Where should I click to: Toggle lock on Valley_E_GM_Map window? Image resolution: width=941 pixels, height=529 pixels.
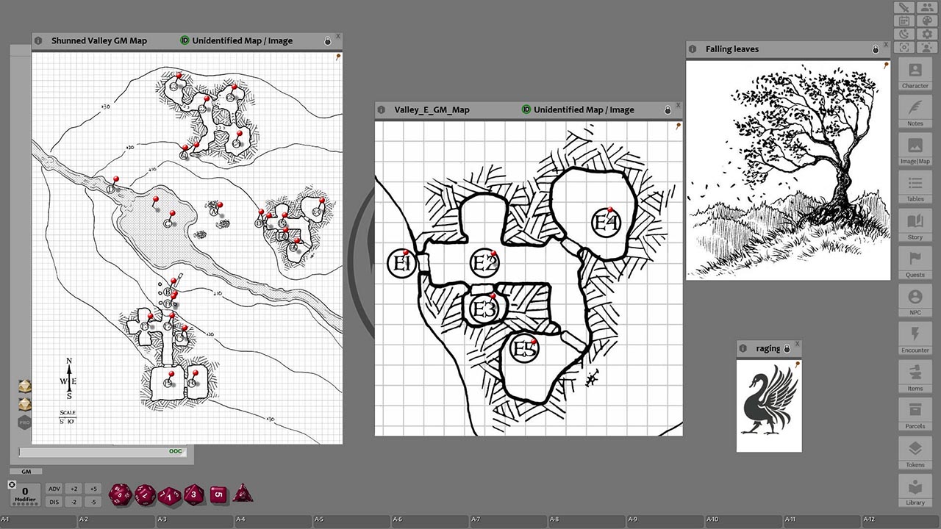pos(668,110)
